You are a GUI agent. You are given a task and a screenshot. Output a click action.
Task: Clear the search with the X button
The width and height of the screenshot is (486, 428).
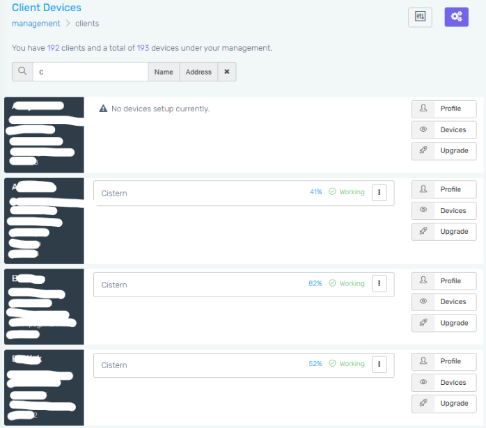pos(227,72)
